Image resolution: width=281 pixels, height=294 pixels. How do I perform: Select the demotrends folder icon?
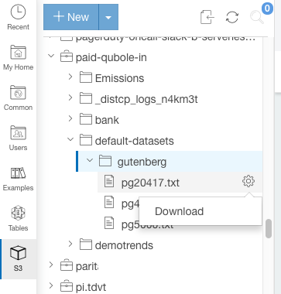[x=86, y=244]
